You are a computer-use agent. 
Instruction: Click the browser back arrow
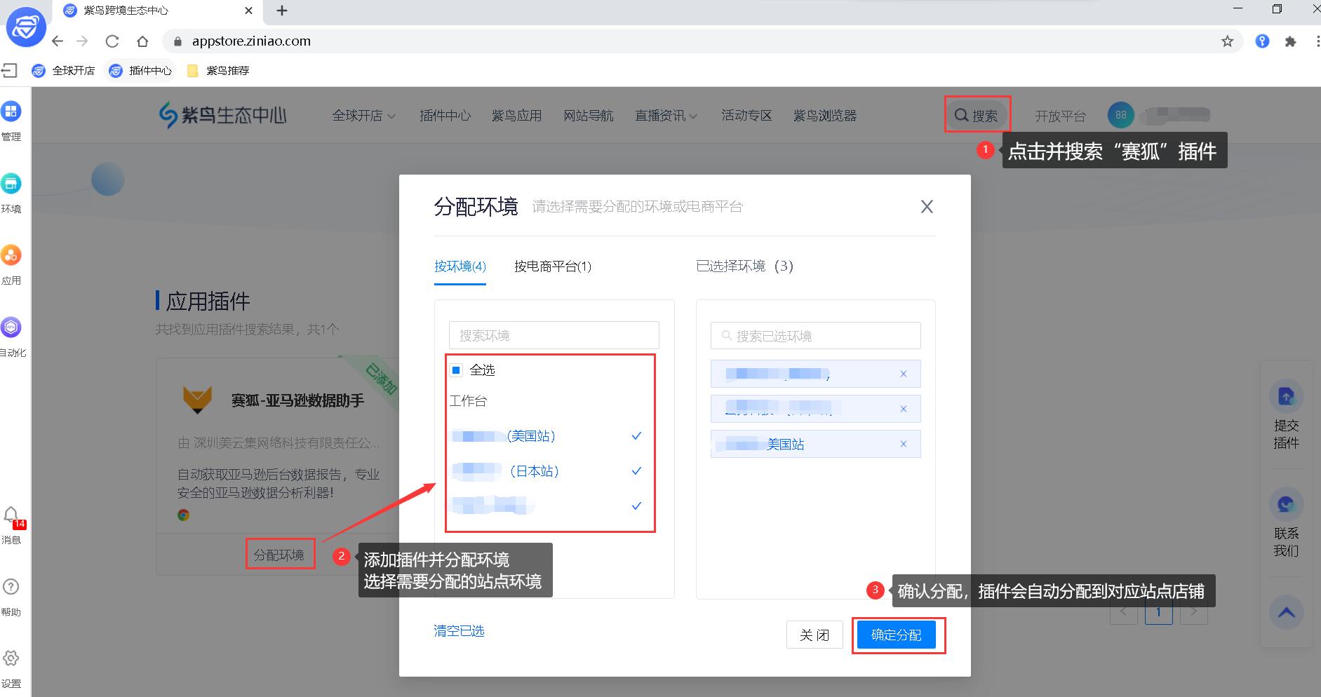tap(58, 41)
